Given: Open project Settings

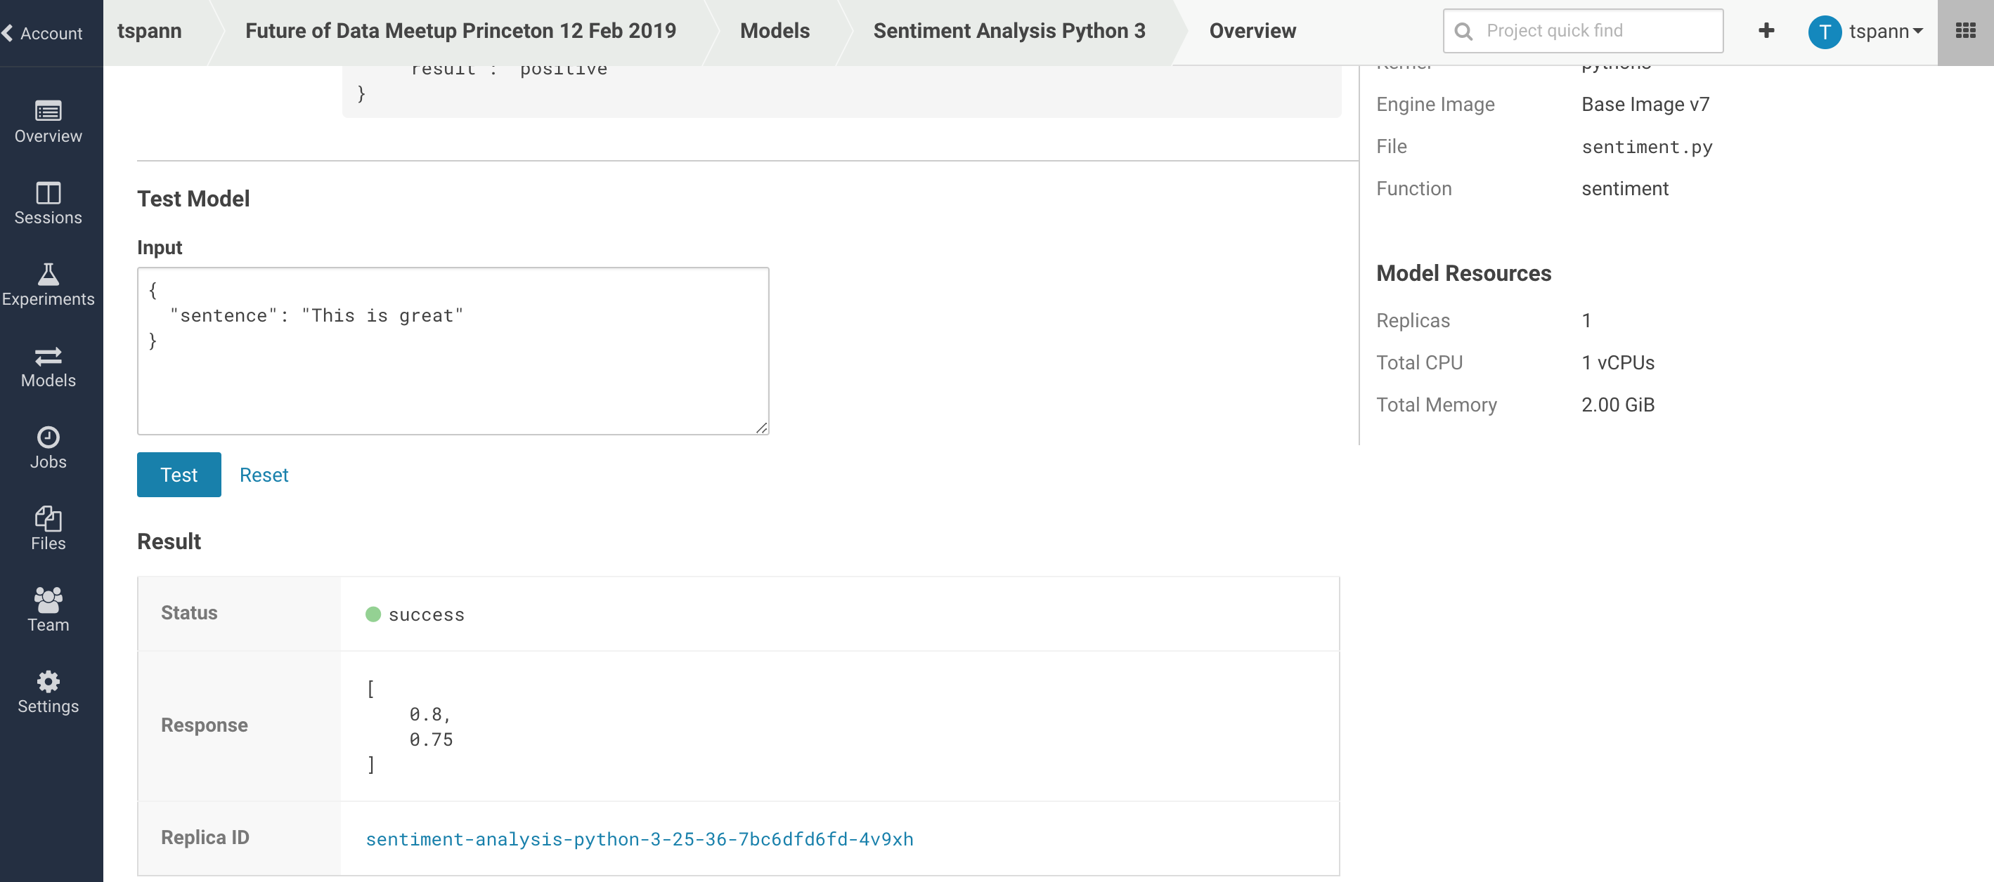Looking at the screenshot, I should (48, 692).
